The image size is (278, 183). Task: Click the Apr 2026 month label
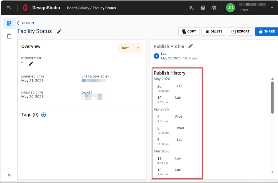pos(161,109)
